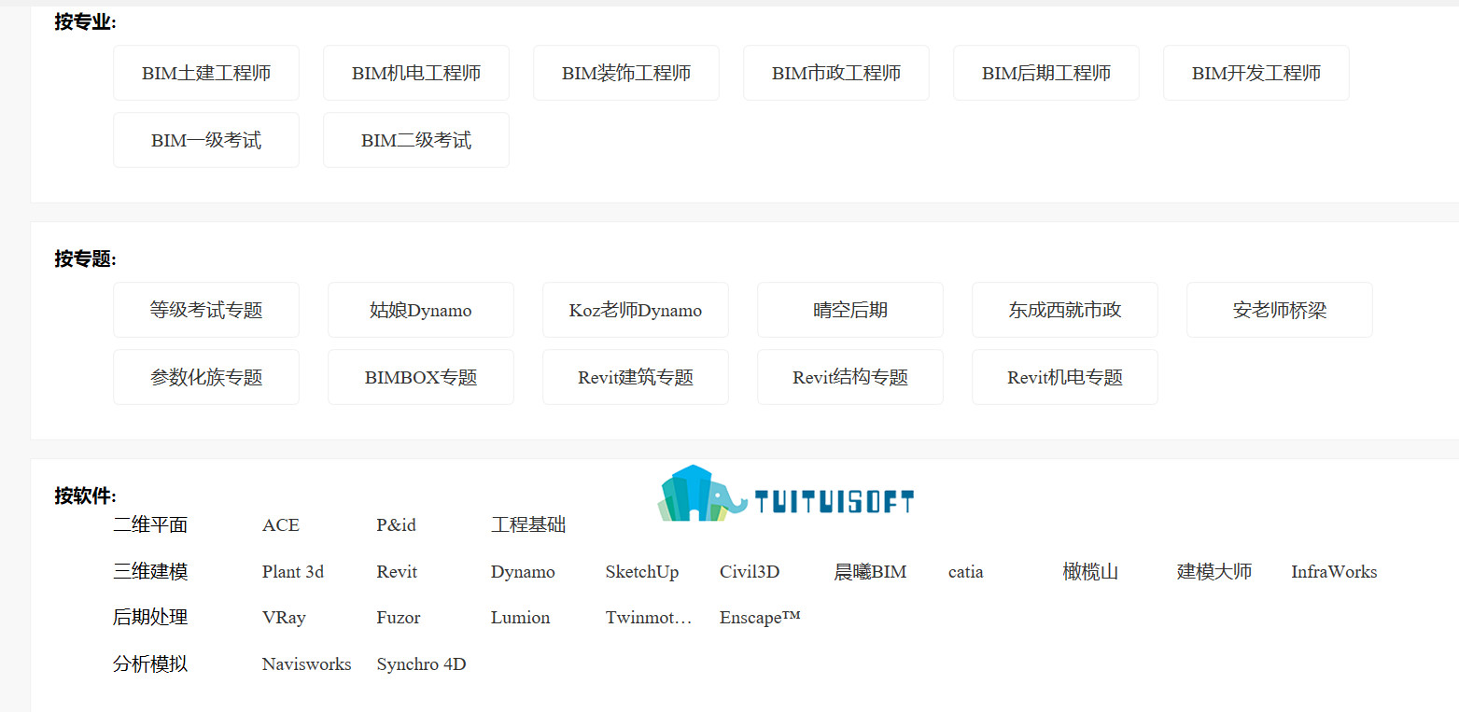This screenshot has height=712, width=1459.
Task: Select BIM开发工程师 button
Action: [x=1256, y=73]
